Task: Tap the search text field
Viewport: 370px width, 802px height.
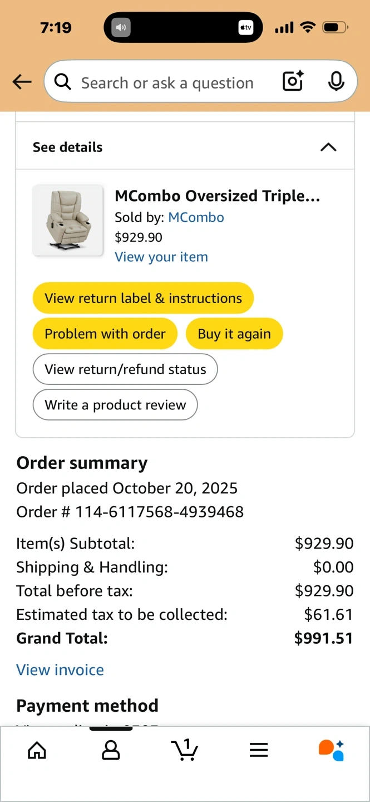Action: (167, 83)
